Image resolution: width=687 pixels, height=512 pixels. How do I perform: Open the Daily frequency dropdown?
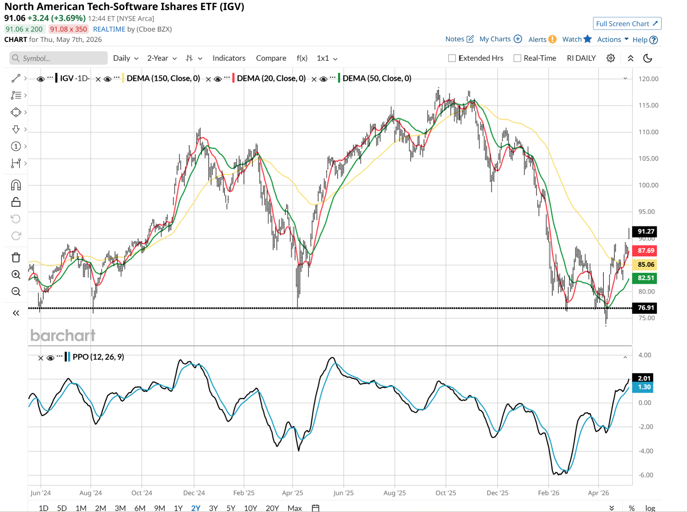point(126,58)
